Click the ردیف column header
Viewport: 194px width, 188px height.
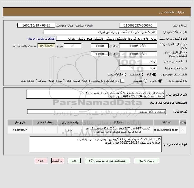pyautogui.click(x=183, y=123)
